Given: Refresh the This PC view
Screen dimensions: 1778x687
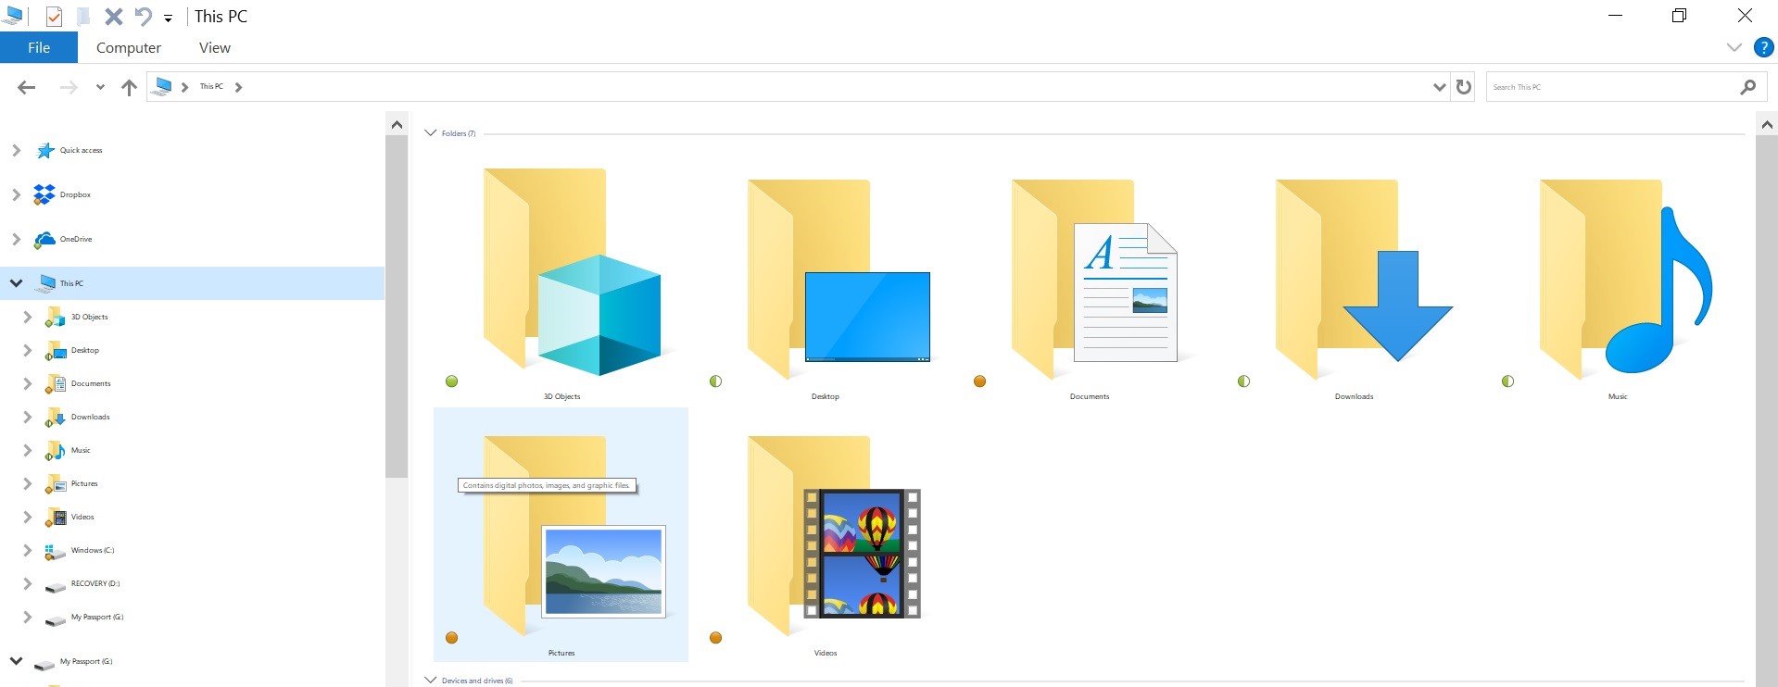Looking at the screenshot, I should [x=1464, y=87].
